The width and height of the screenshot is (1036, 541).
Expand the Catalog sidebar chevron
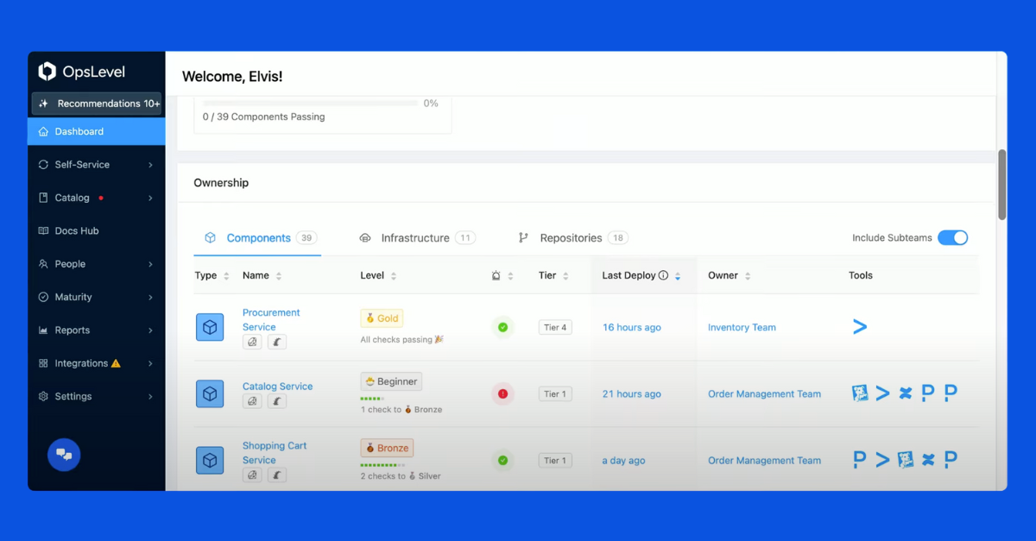pos(150,198)
